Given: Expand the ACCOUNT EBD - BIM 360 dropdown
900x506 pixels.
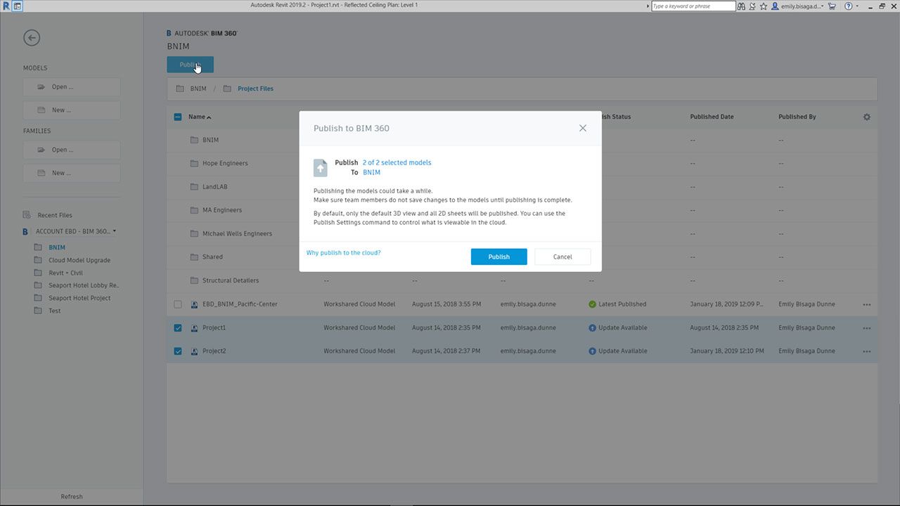Looking at the screenshot, I should [x=76, y=231].
